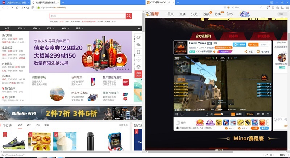Pause the Douyu live stream
The image size is (290, 158).
(x=177, y=114)
